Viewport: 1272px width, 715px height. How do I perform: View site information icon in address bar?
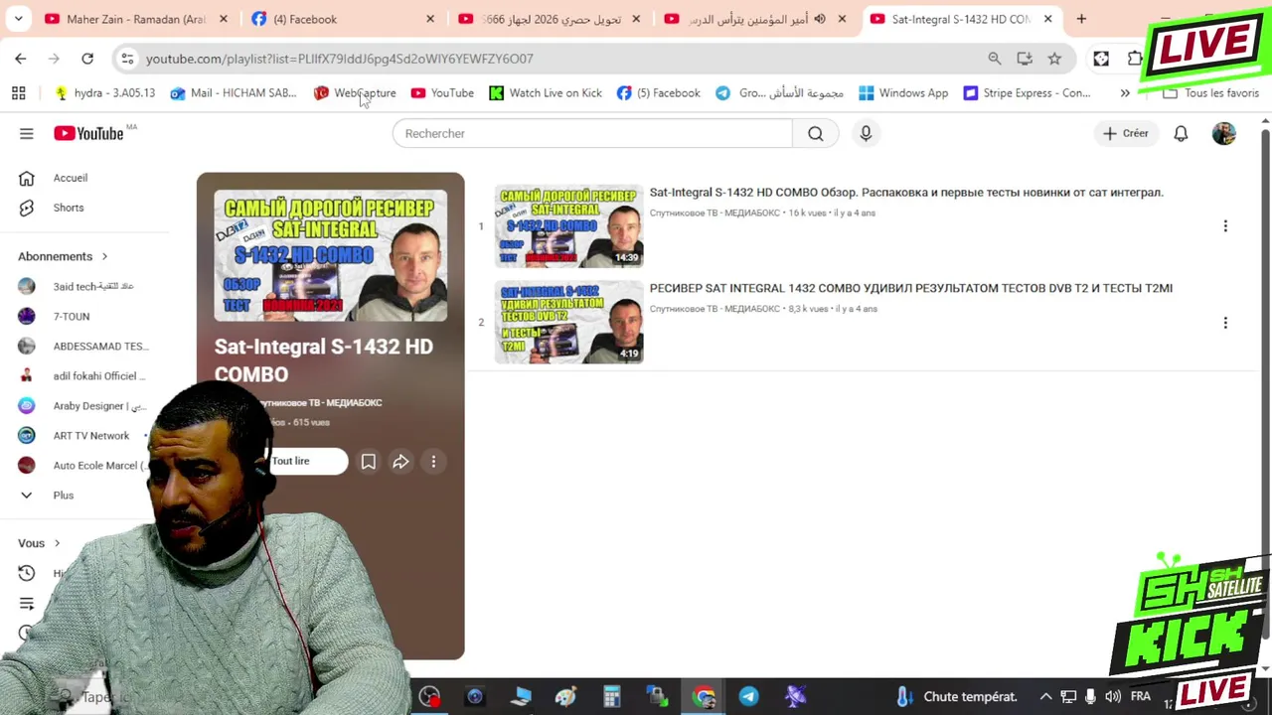coord(127,59)
